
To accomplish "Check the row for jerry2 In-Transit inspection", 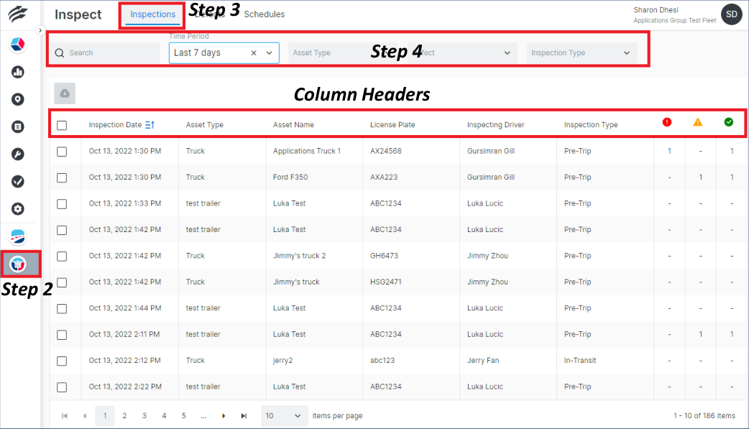I will (62, 360).
